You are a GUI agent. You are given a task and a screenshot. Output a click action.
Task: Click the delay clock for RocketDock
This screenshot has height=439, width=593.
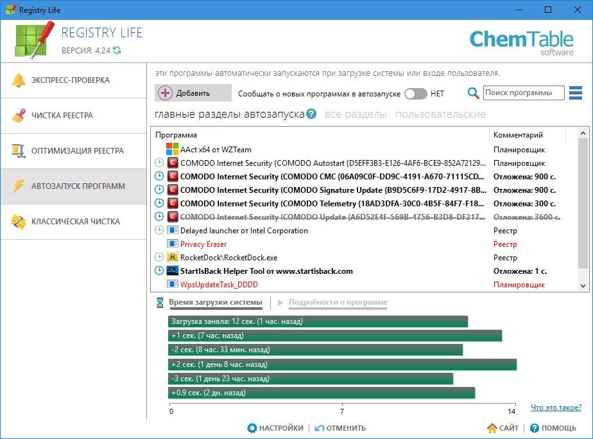(x=159, y=257)
